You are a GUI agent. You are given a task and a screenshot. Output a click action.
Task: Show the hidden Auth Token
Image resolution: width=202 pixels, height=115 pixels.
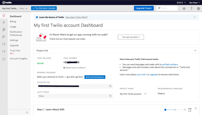pyautogui.click(x=41, y=96)
